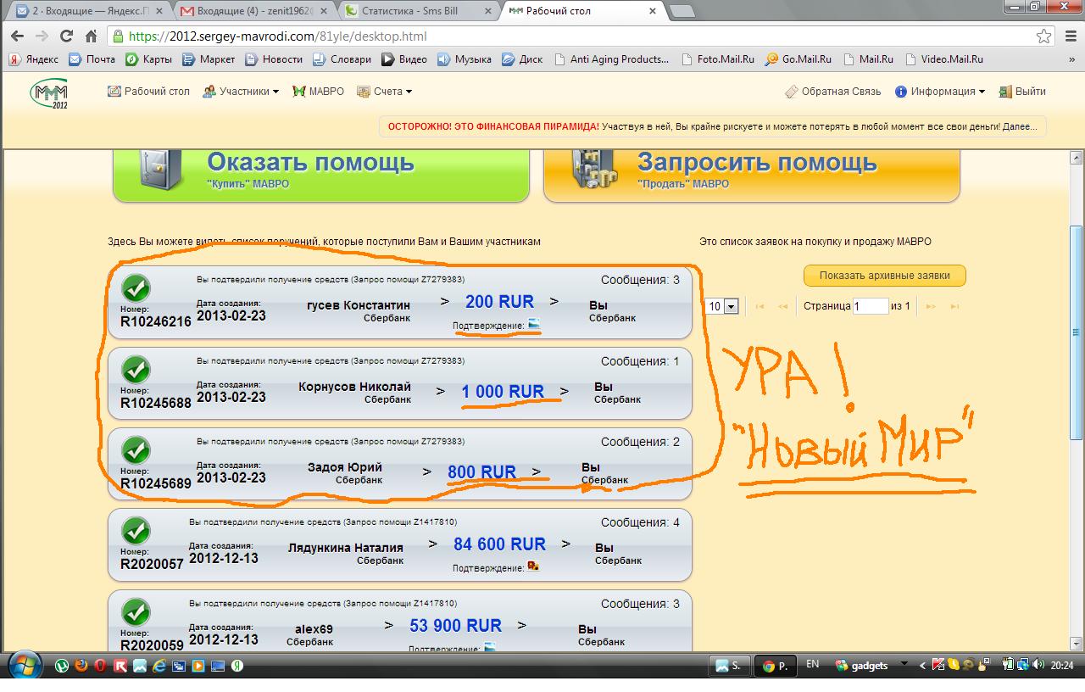Close the Статистика - Sms Bill tab
1085x692 pixels.
pos(489,11)
